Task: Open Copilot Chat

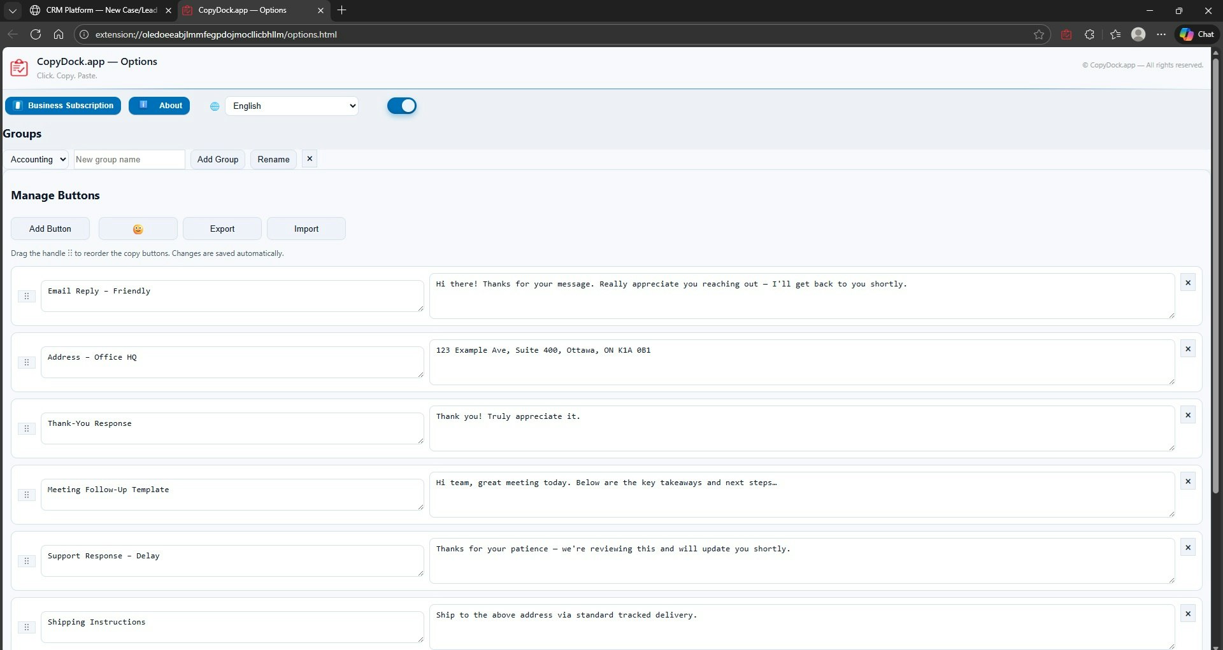Action: click(1196, 34)
